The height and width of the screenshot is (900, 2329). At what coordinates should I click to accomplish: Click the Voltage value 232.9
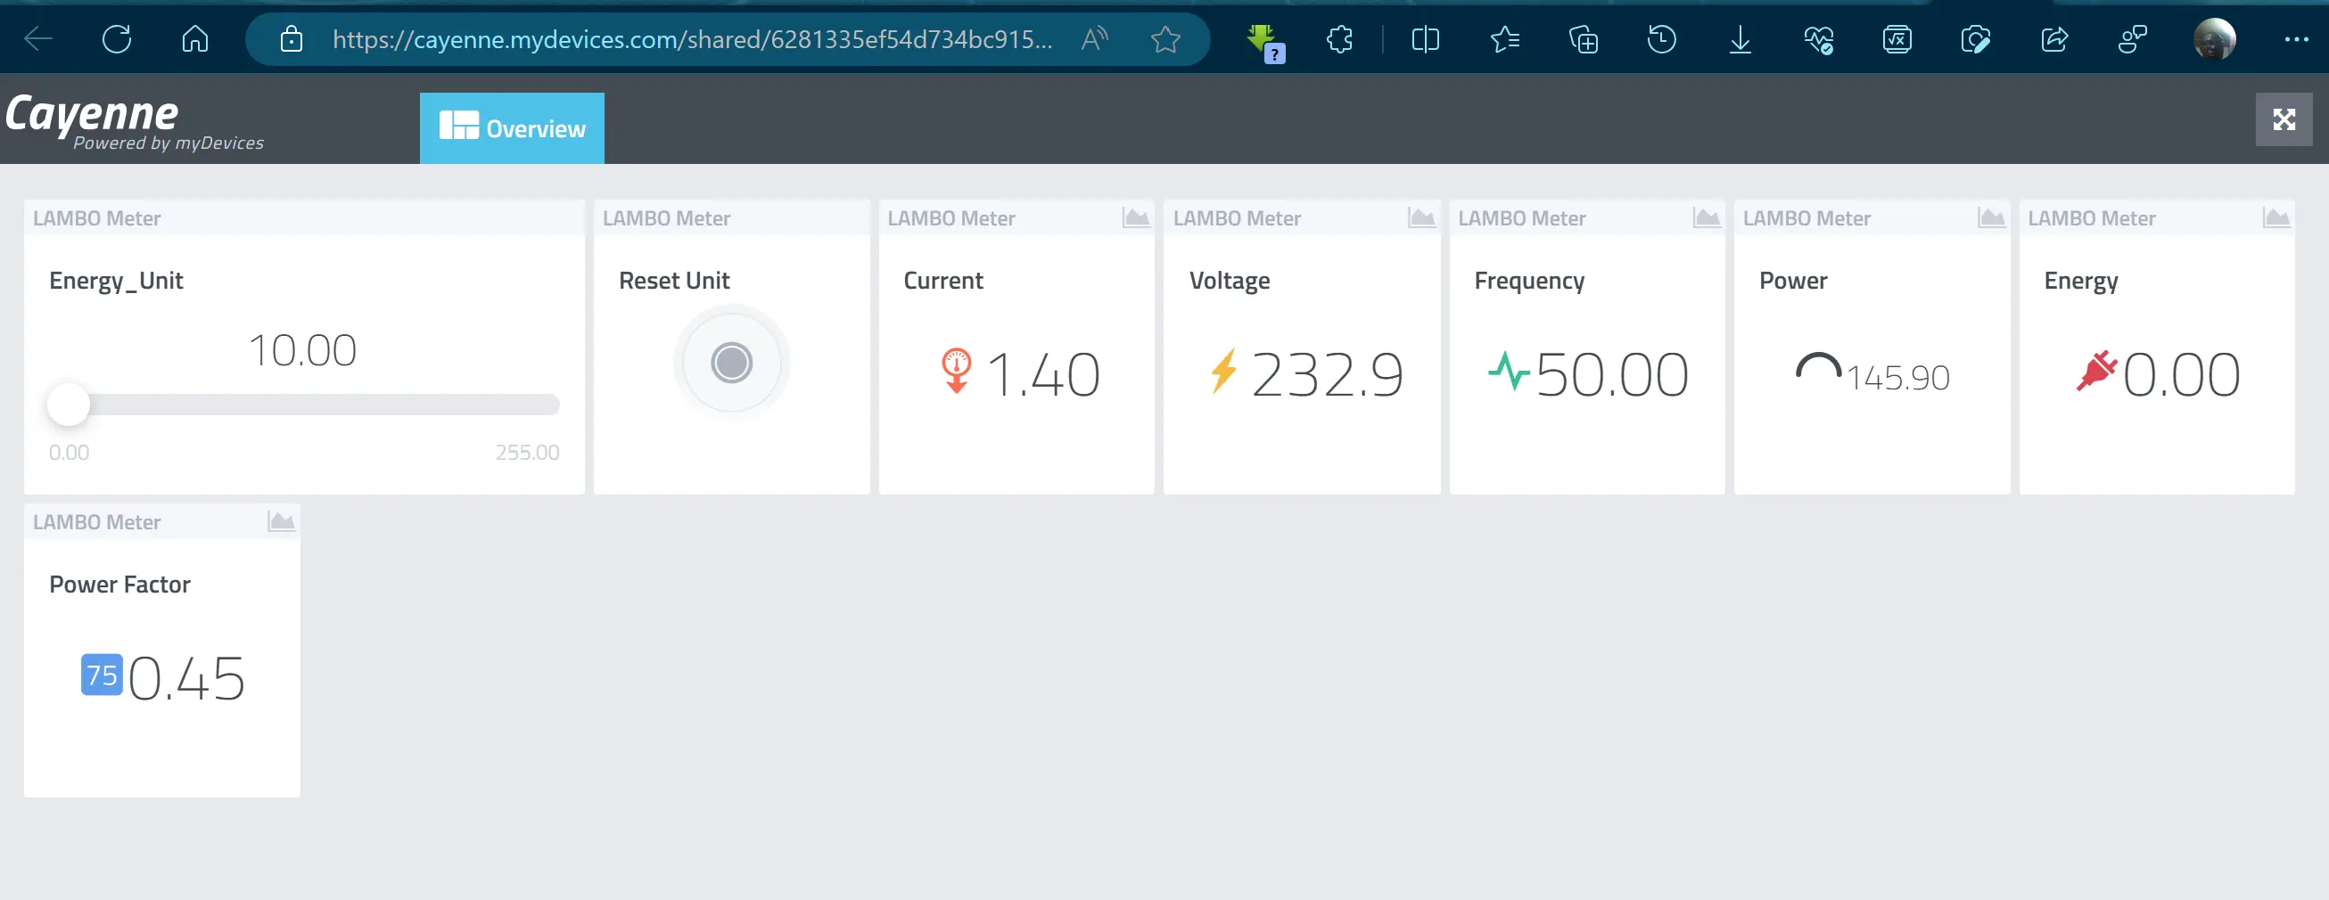[x=1328, y=374]
